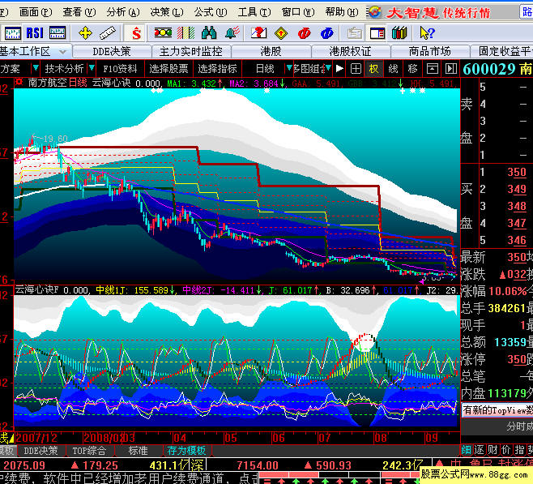Click the context help cursor icon
Image resolution: width=533 pixels, height=484 pixels.
click(427, 33)
